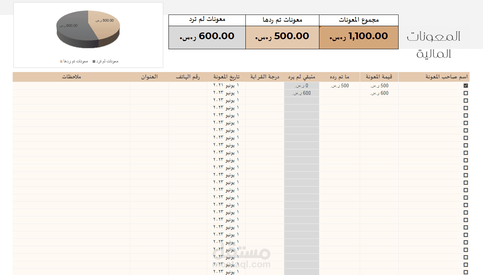Click the date cell ١ يونيو ٢٠٢١
The height and width of the screenshot is (275, 483).
coord(226,86)
